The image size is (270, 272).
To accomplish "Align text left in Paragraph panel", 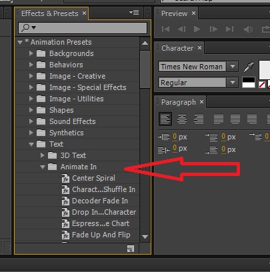I will point(165,119).
